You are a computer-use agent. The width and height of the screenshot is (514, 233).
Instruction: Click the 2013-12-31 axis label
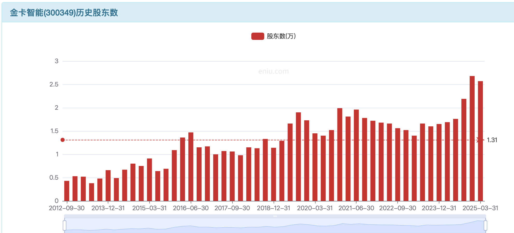tap(108, 208)
